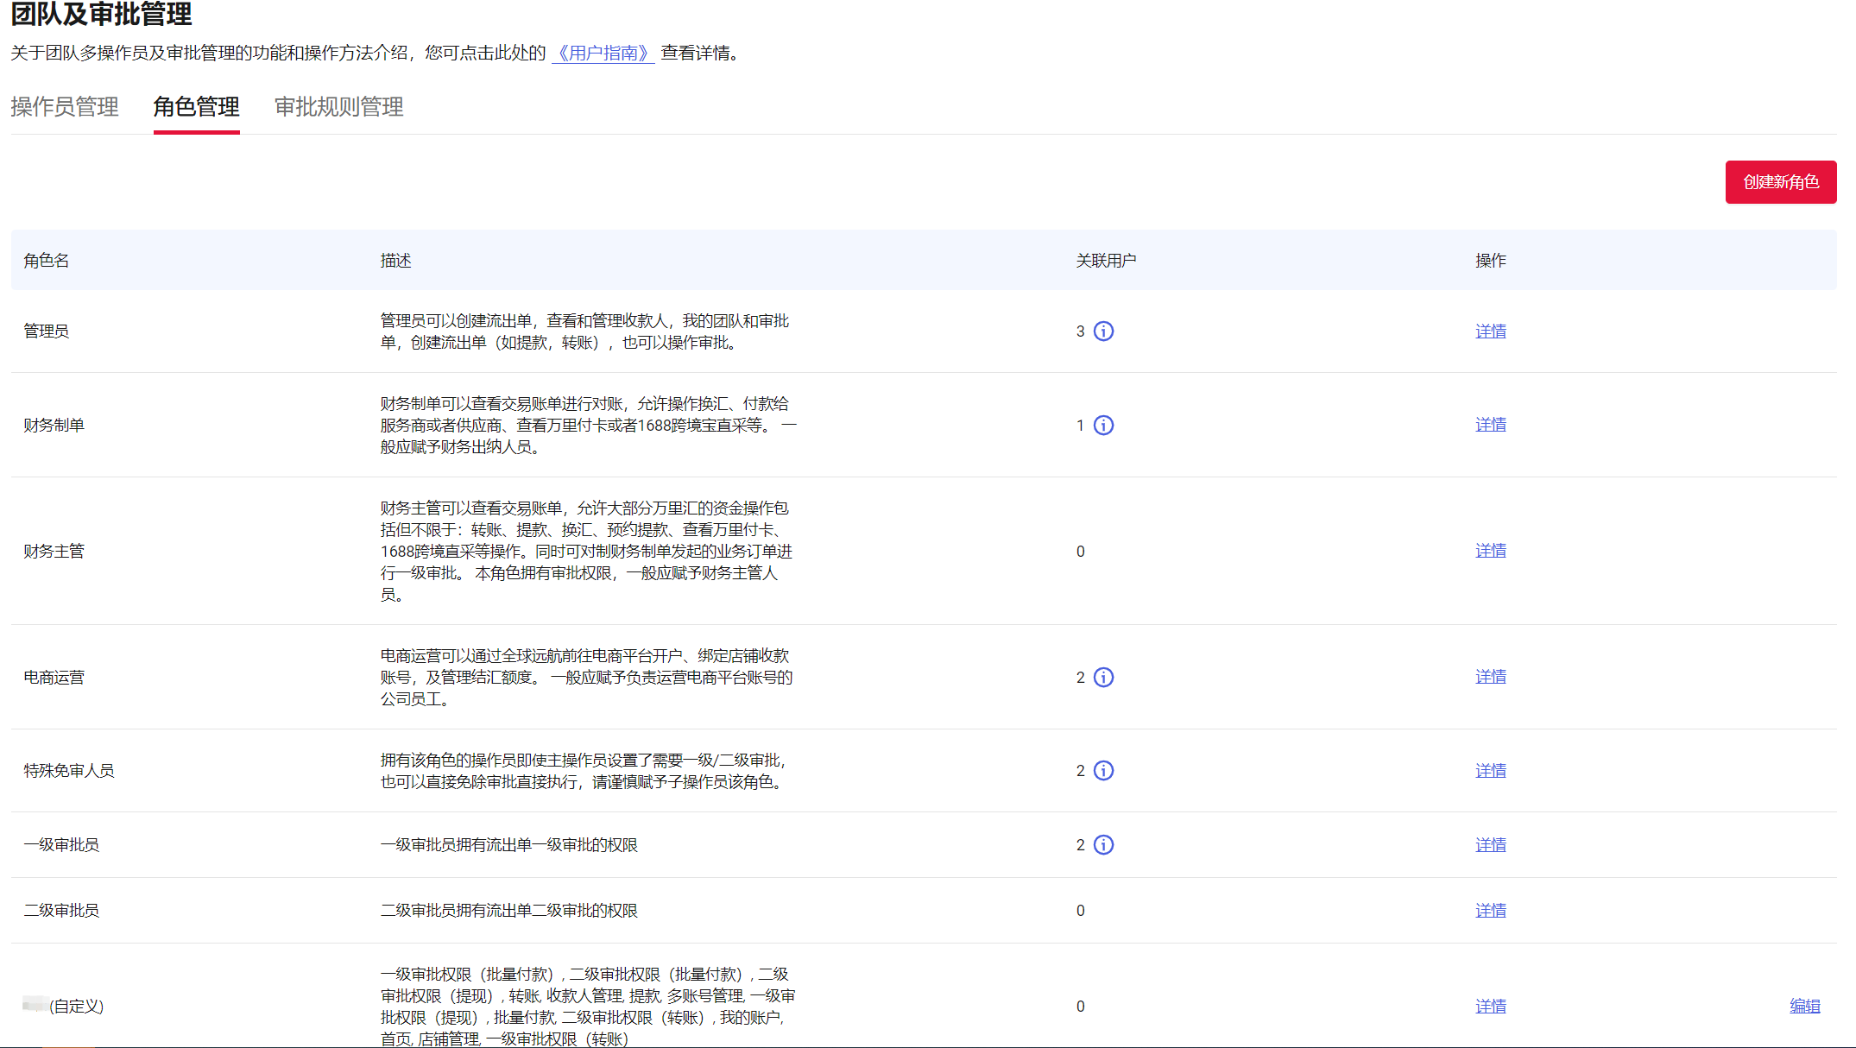Click info icon in 电商运营 row

[1103, 678]
